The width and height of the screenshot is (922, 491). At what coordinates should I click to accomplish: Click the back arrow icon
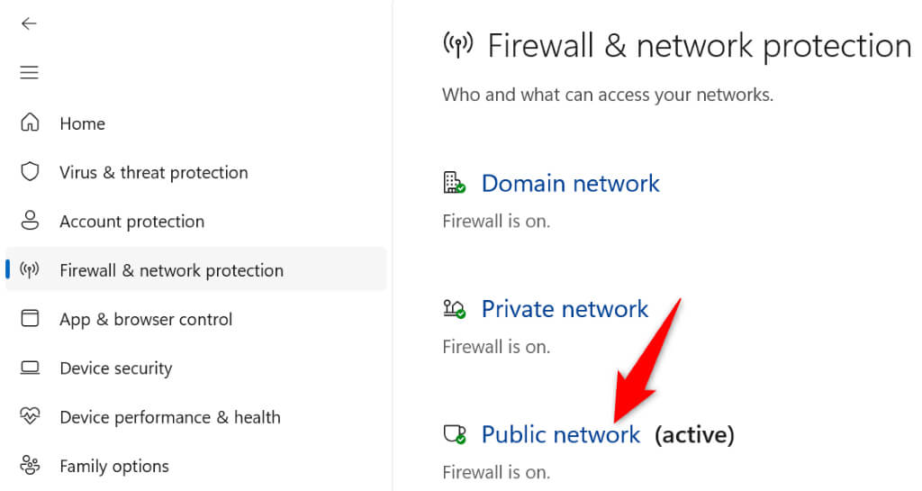coord(30,23)
